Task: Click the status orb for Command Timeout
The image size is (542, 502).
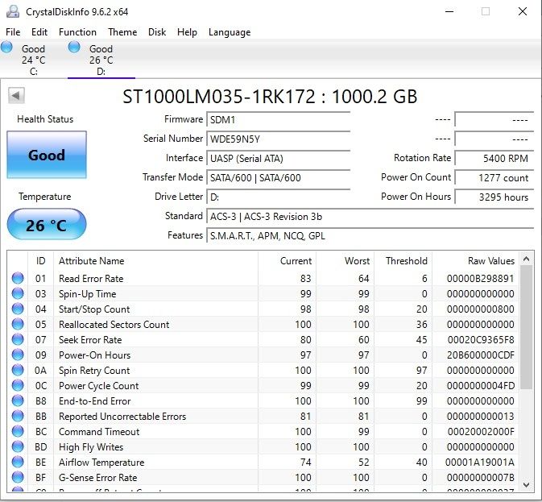Action: pos(18,432)
